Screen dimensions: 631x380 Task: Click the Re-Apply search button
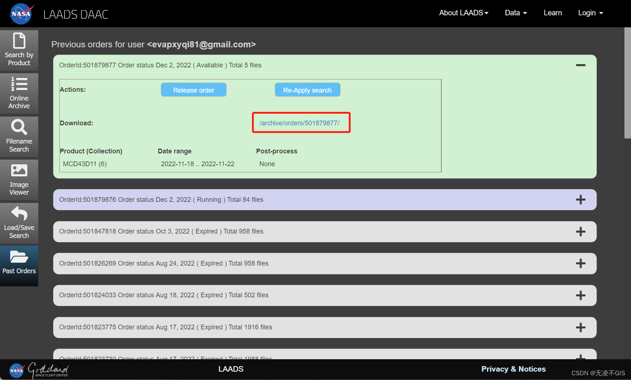(307, 90)
